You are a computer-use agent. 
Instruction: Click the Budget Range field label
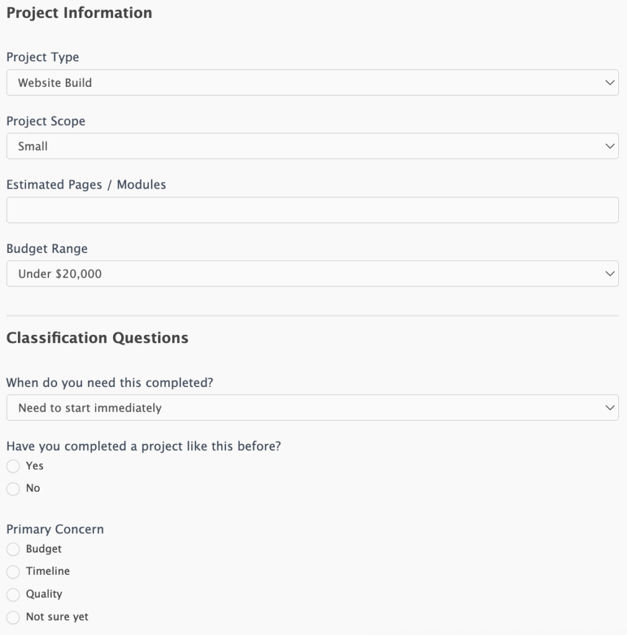[48, 248]
